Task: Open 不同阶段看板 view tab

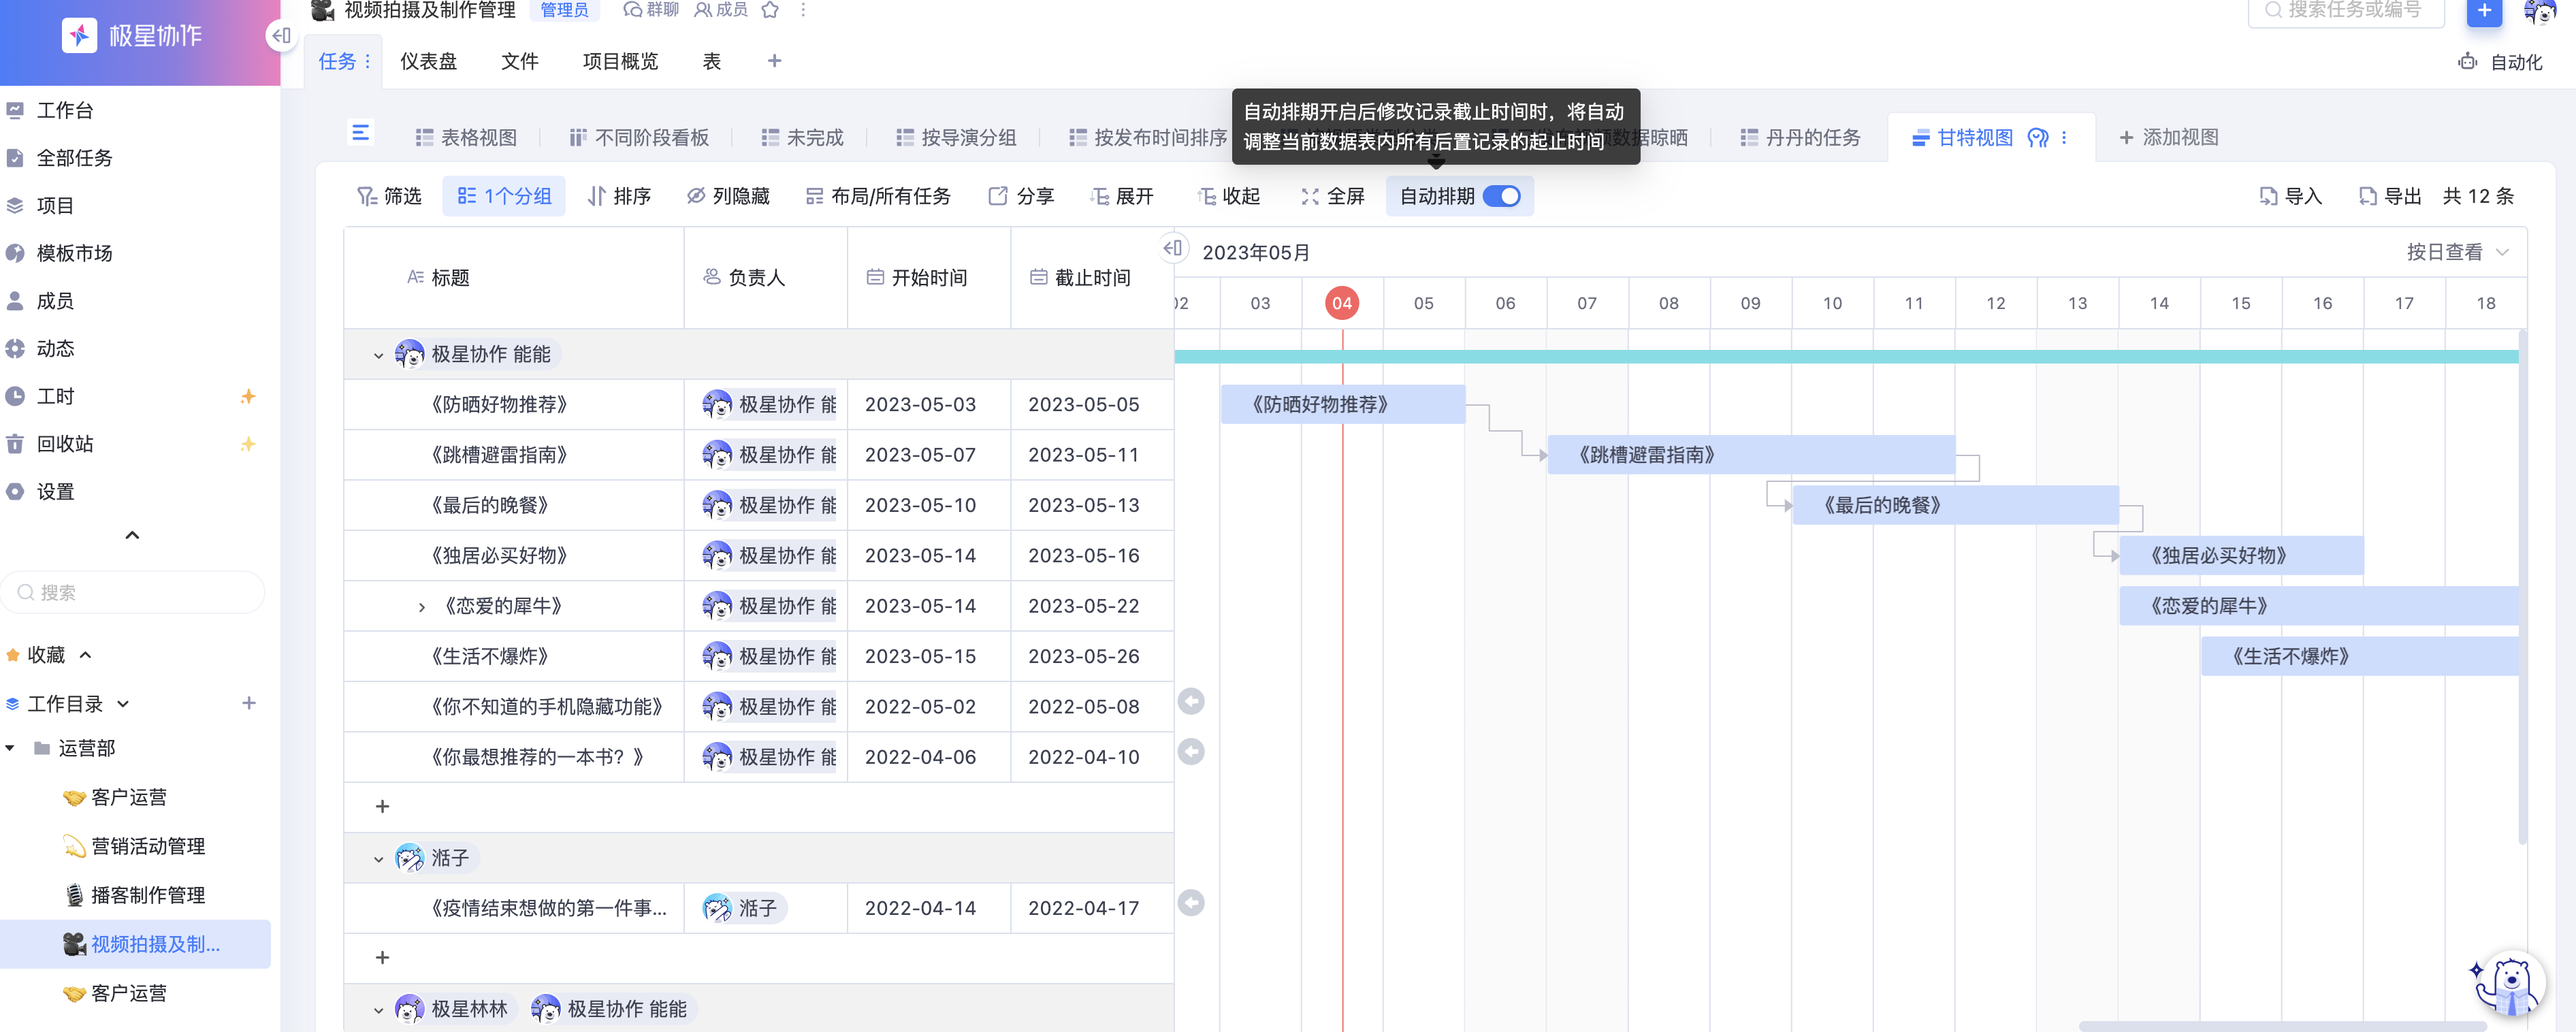Action: 639,137
